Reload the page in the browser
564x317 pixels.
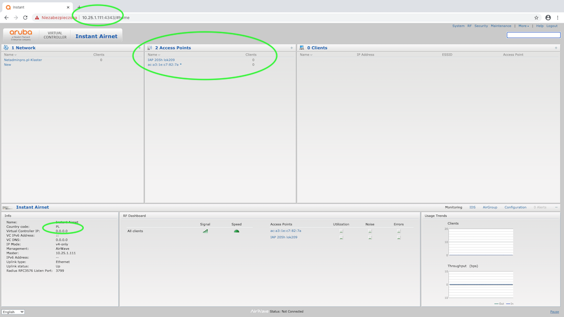pos(25,18)
